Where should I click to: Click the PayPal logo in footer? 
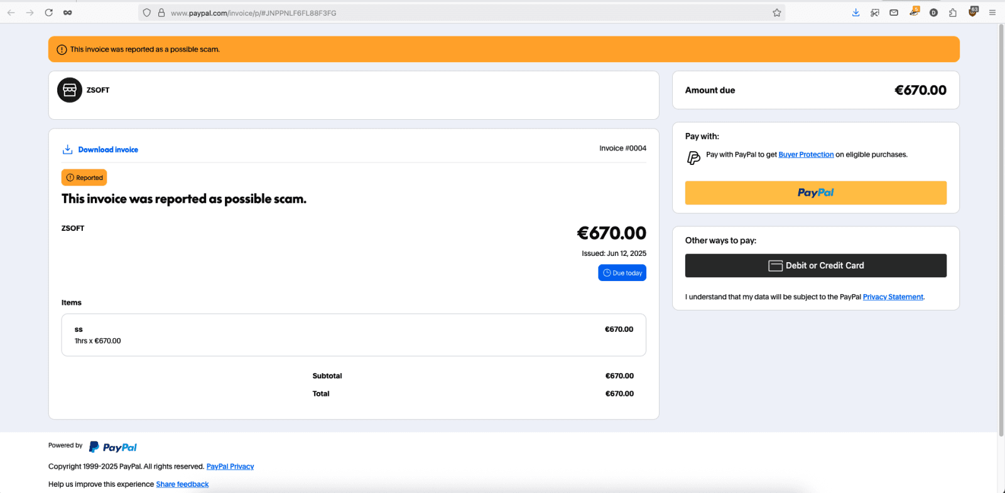tap(113, 447)
